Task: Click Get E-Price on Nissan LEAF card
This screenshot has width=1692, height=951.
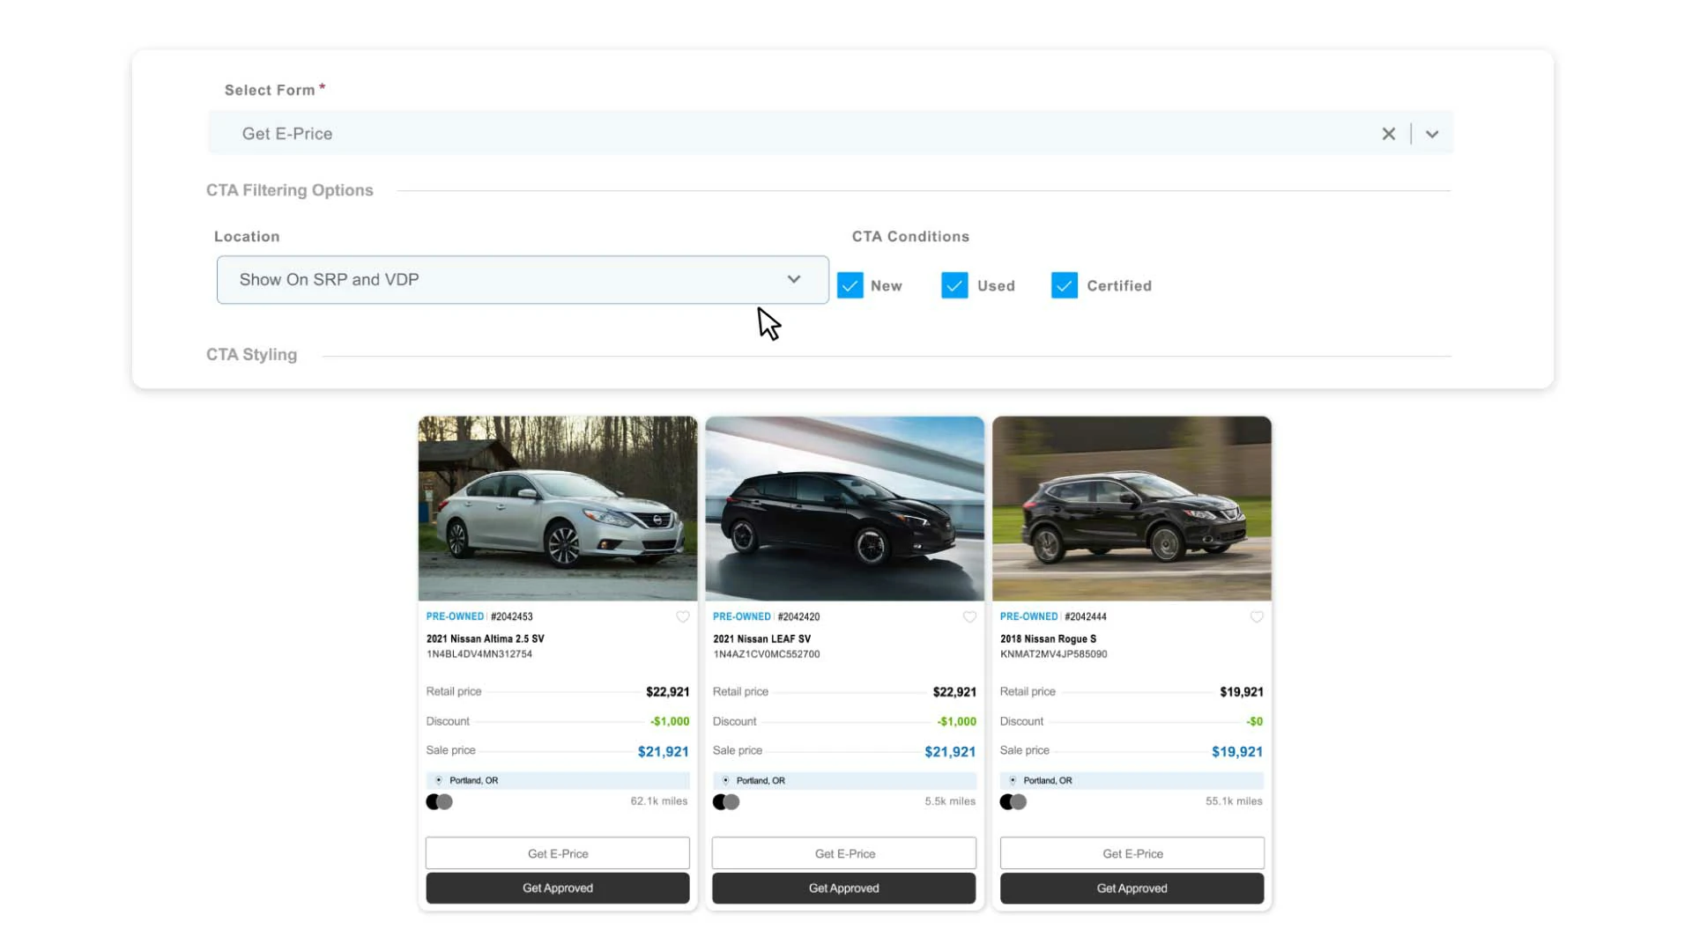Action: tap(844, 853)
